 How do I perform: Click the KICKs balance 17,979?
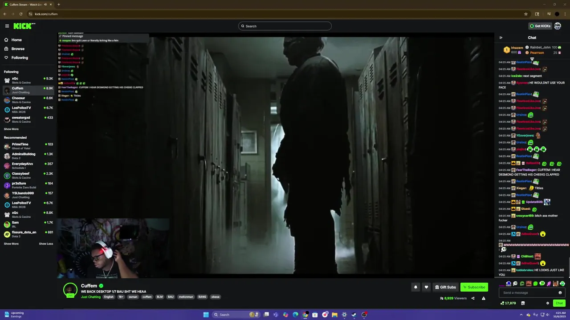[x=508, y=303]
